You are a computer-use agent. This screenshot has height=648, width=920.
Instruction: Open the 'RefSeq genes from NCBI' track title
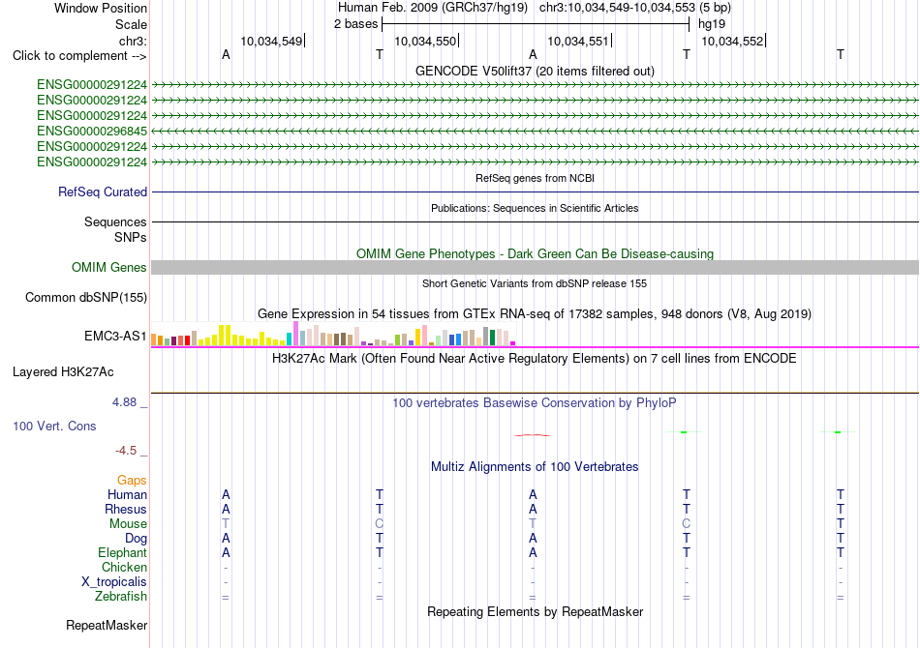tap(535, 178)
